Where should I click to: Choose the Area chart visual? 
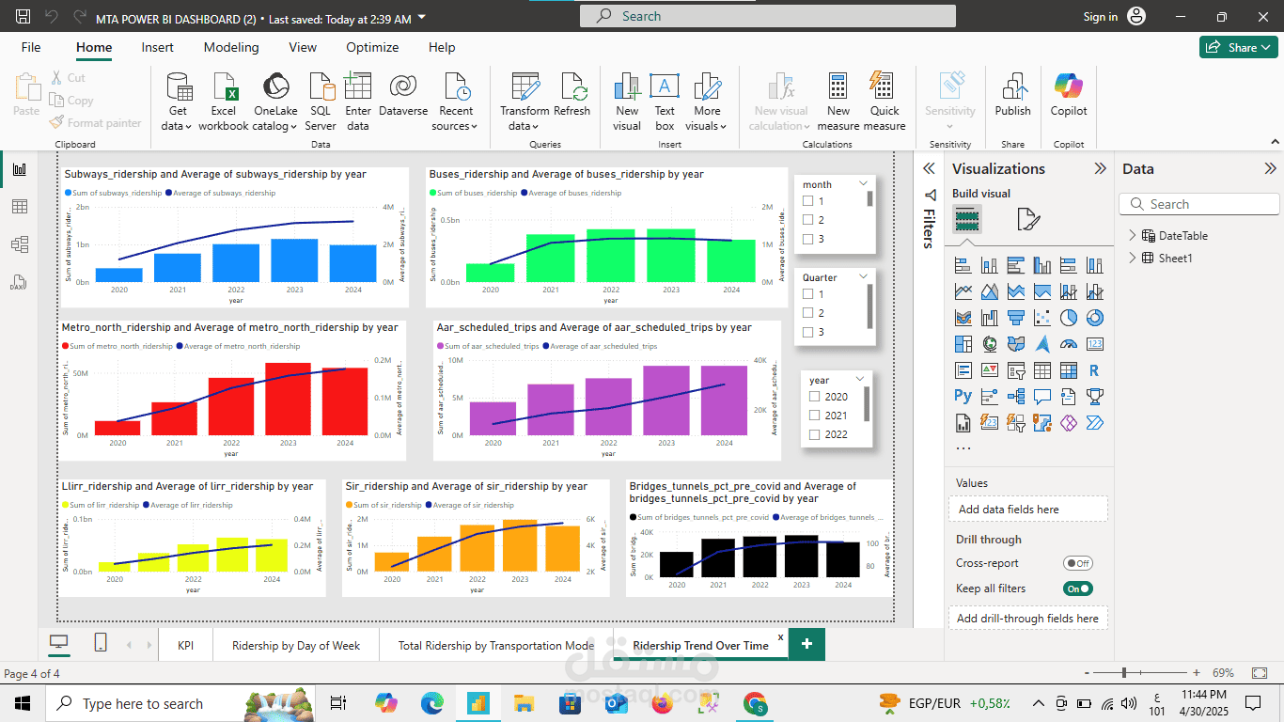pyautogui.click(x=989, y=292)
